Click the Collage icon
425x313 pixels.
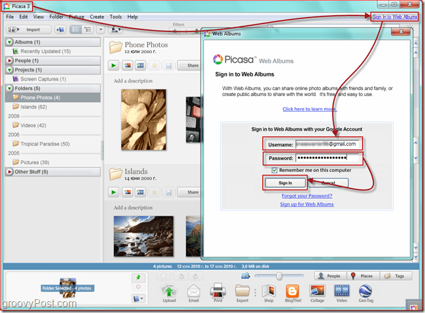coord(317,293)
